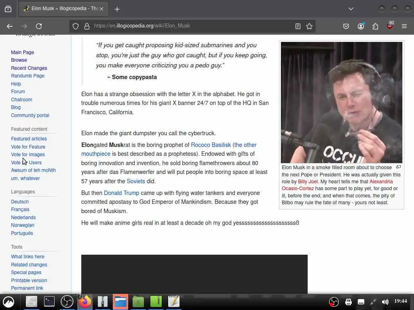Open Firefox View in tab bar

point(8,9)
